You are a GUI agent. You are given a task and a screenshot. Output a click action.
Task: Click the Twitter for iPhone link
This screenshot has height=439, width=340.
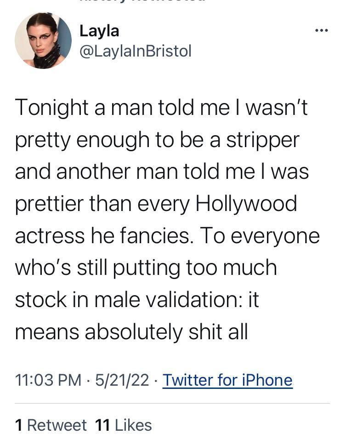click(x=227, y=380)
